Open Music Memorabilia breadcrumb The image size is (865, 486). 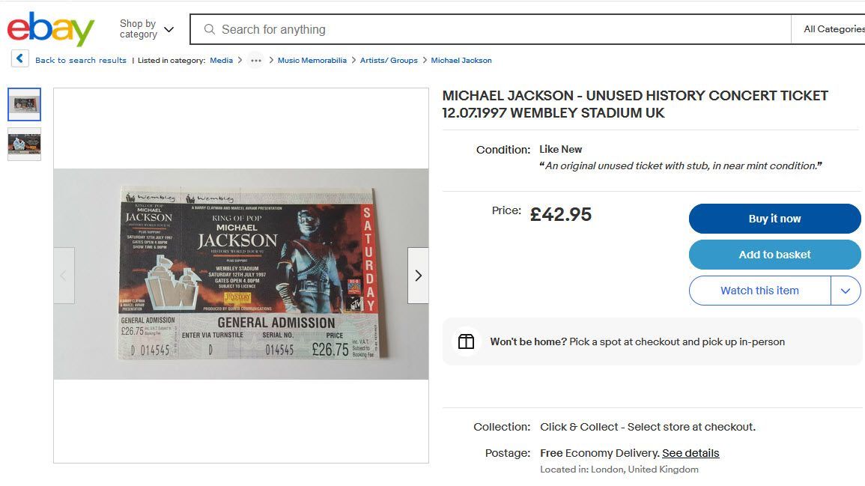tap(312, 60)
